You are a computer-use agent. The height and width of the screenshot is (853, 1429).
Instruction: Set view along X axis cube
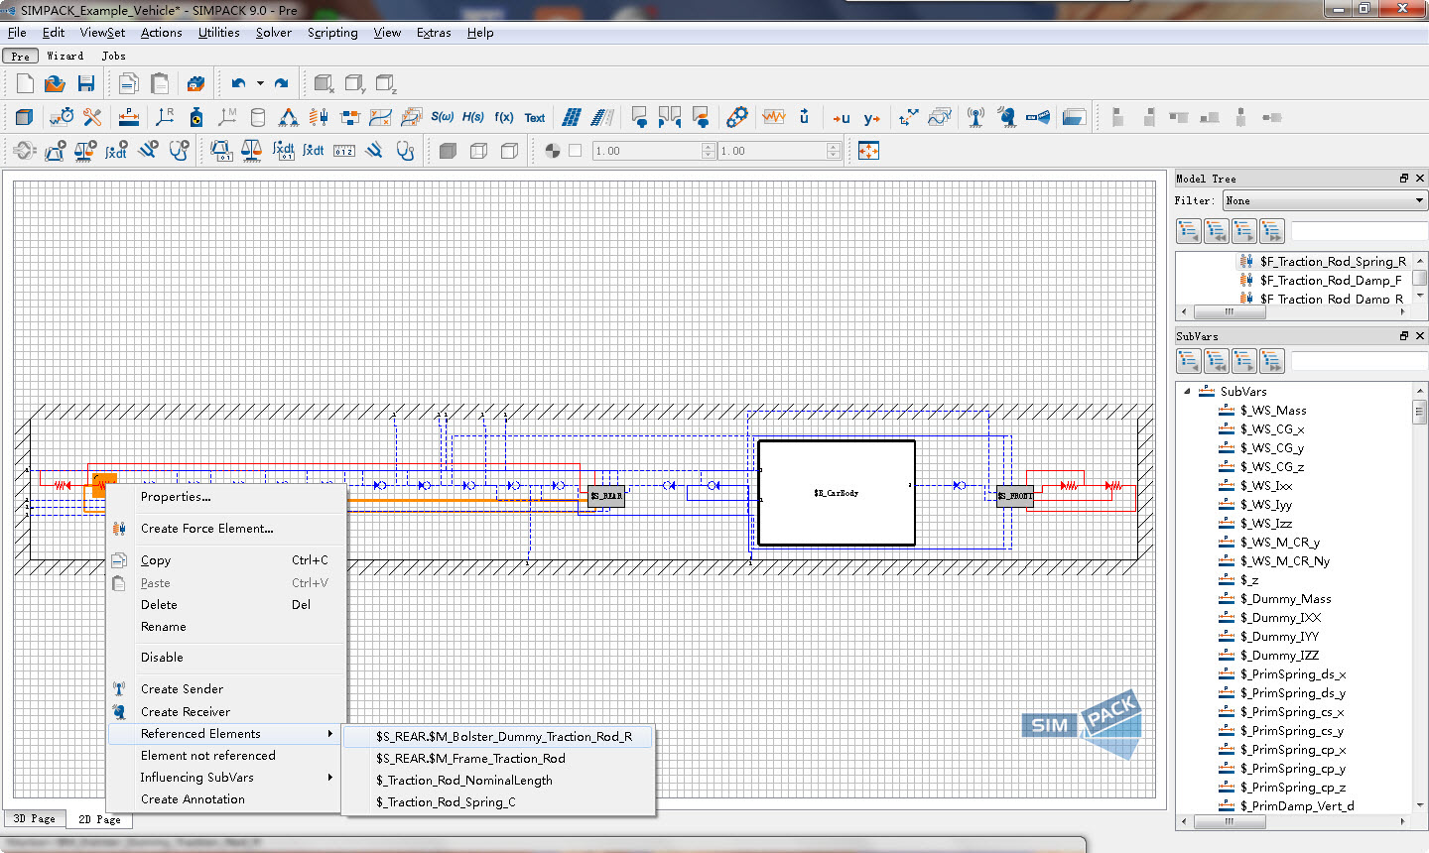click(x=324, y=84)
